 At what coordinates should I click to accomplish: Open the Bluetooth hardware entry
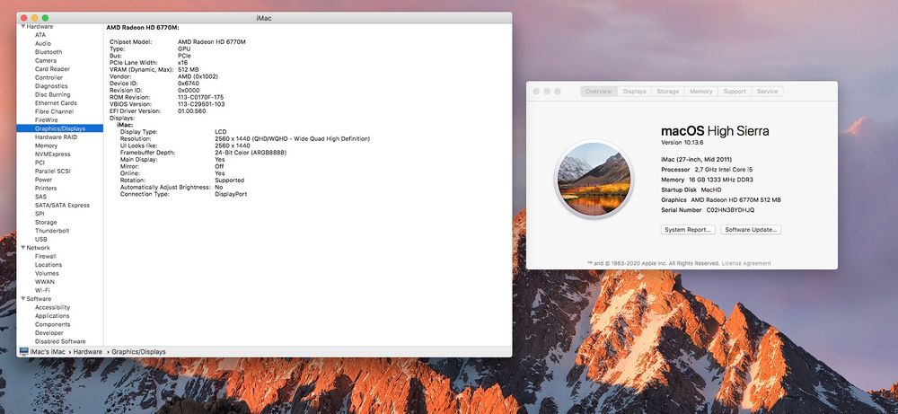48,52
